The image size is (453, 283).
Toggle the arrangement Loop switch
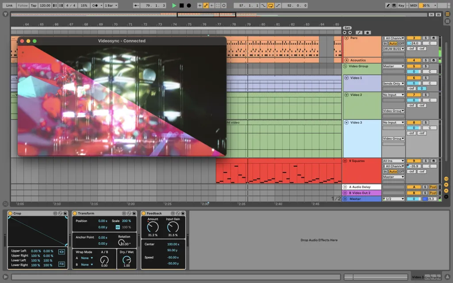click(x=270, y=5)
